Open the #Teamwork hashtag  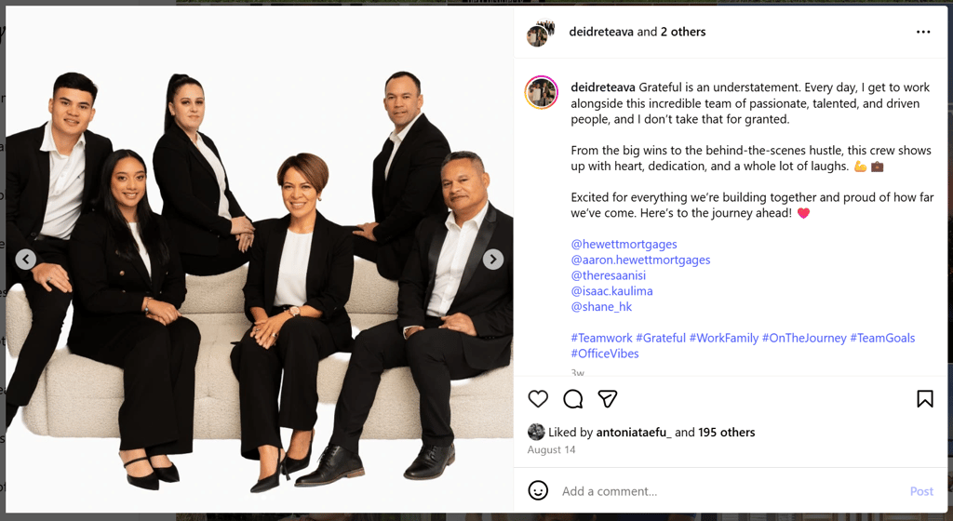pos(602,339)
